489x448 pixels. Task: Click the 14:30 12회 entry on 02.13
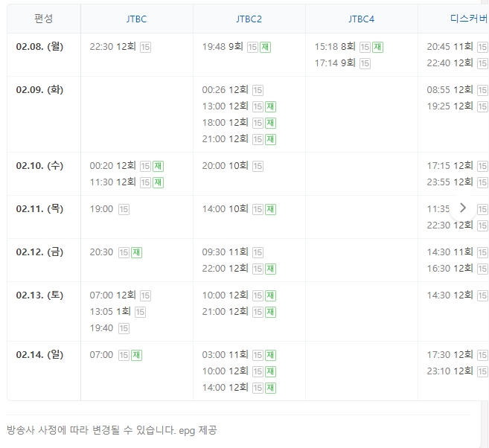[450, 295]
